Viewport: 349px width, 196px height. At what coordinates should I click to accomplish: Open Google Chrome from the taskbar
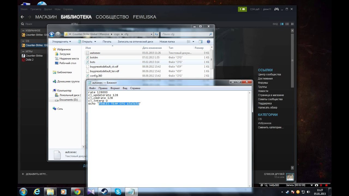click(x=77, y=192)
